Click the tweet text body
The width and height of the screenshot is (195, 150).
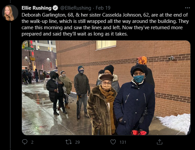point(105,24)
